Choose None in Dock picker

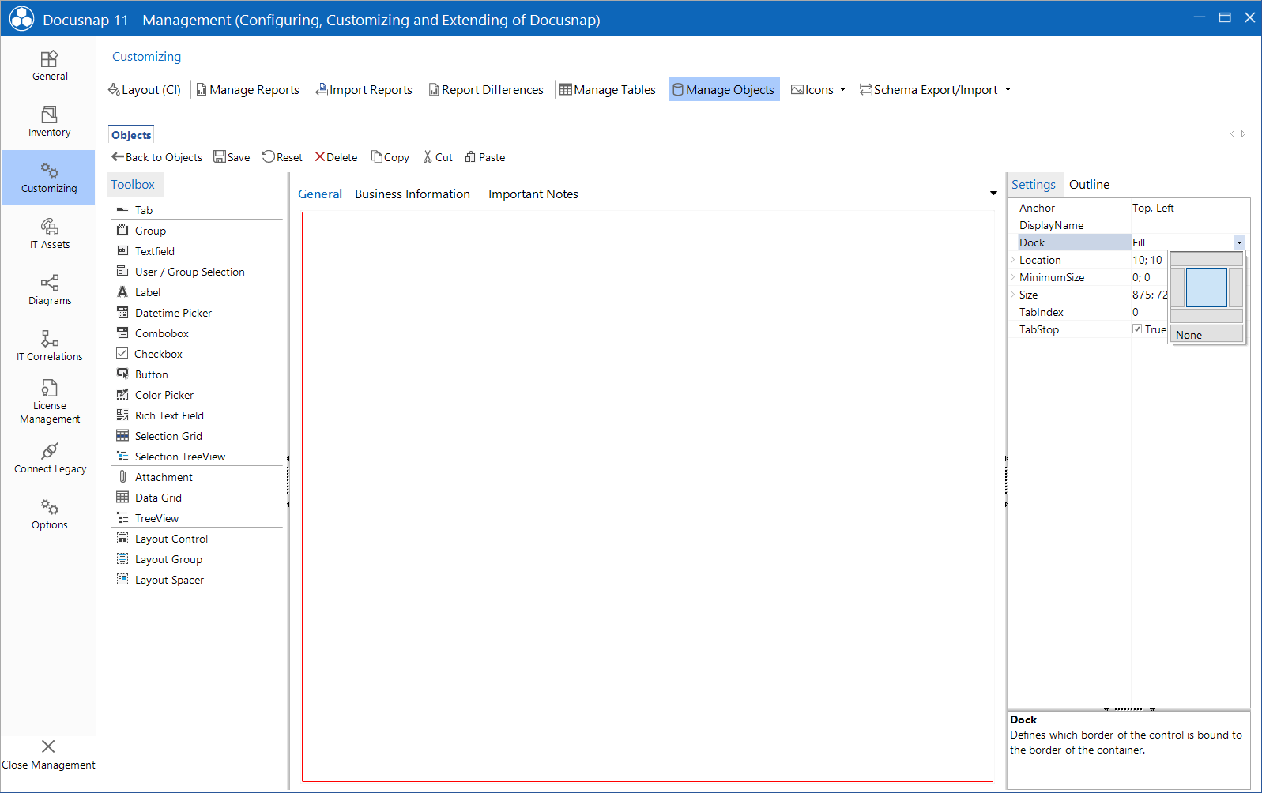point(1207,335)
